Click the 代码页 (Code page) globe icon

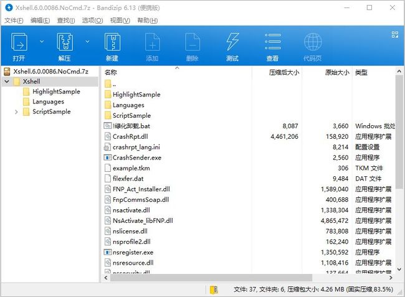pyautogui.click(x=313, y=42)
